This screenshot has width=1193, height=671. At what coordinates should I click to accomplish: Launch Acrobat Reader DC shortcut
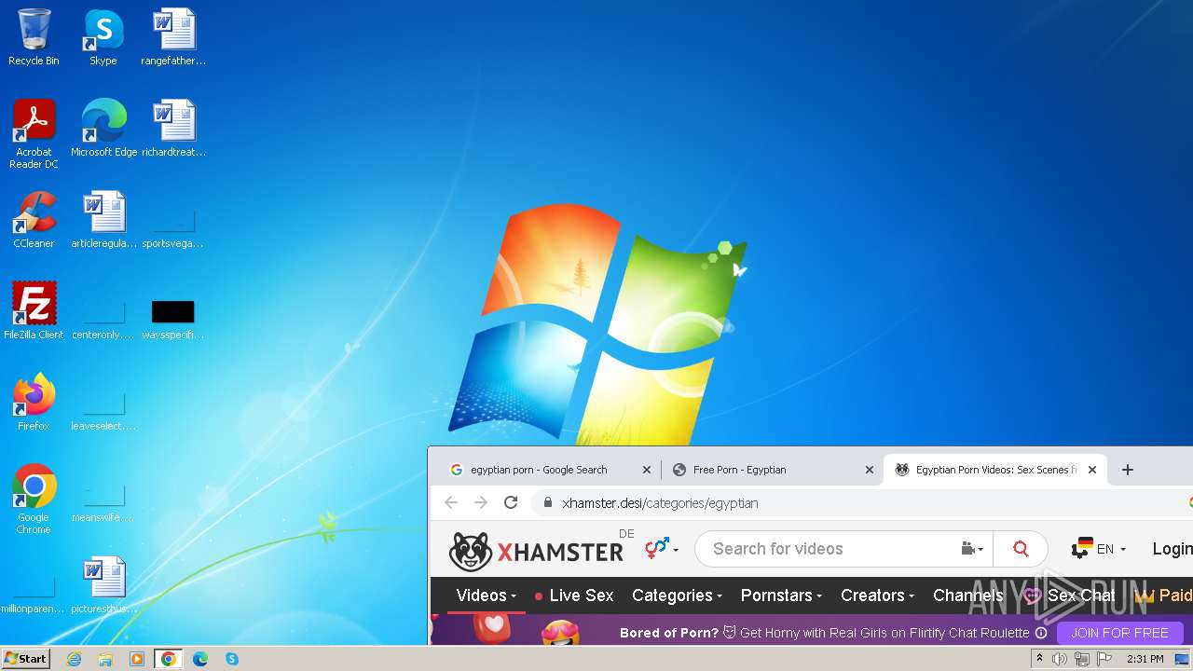point(34,133)
